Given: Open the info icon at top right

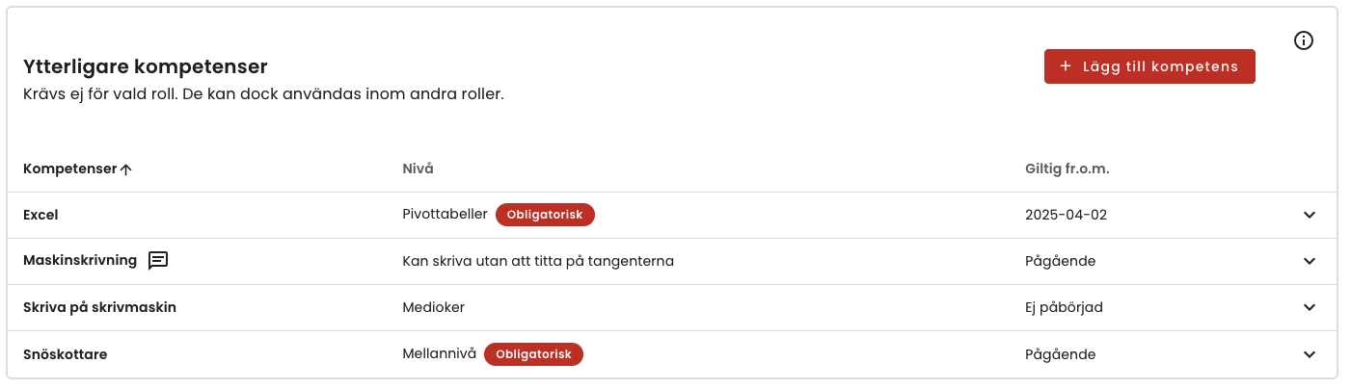Looking at the screenshot, I should [1304, 40].
